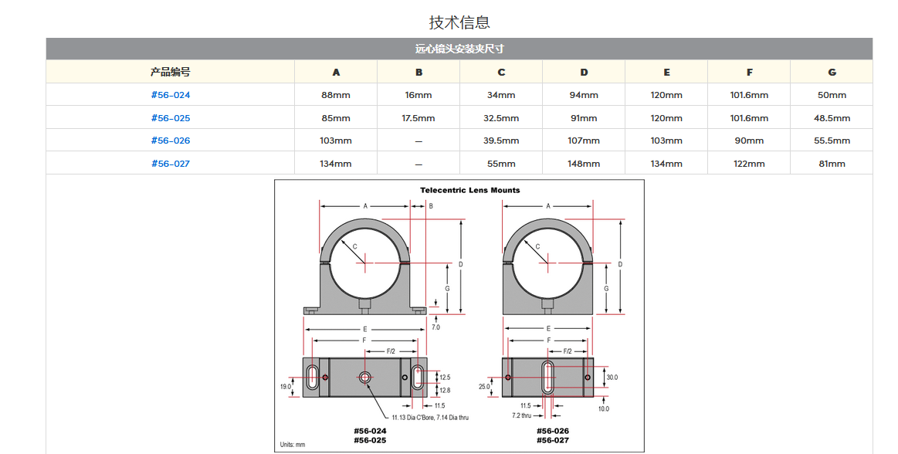Click the Telecentric Lens Mounts diagram
898x454 pixels.
459,315
